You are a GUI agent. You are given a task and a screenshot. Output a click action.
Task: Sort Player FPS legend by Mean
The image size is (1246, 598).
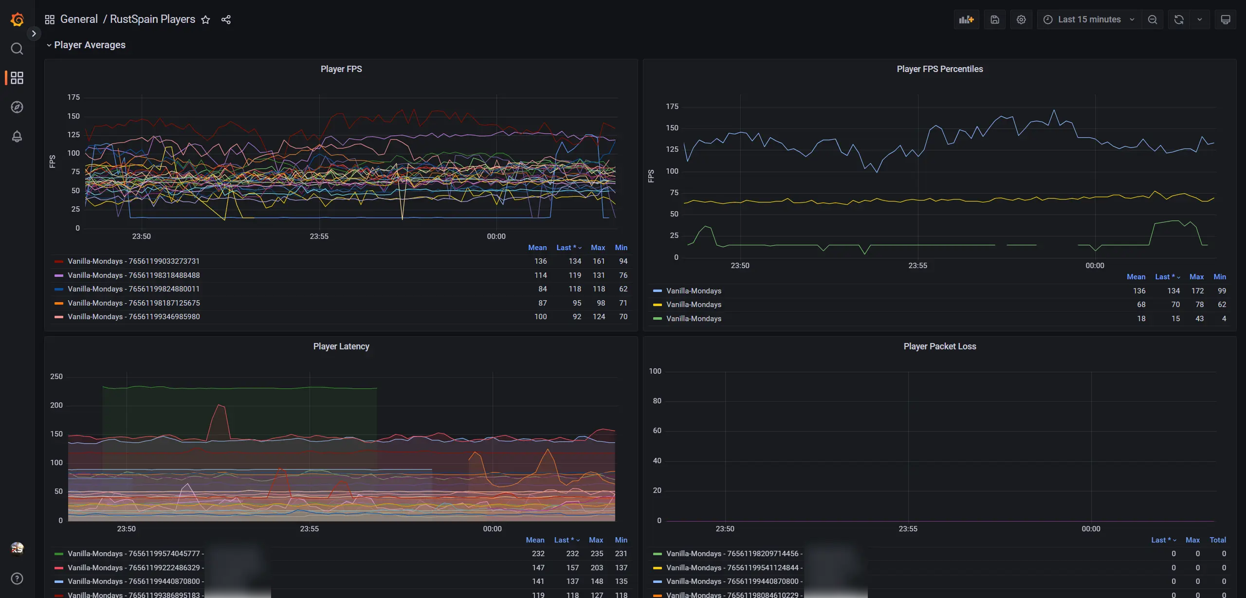[x=537, y=248]
